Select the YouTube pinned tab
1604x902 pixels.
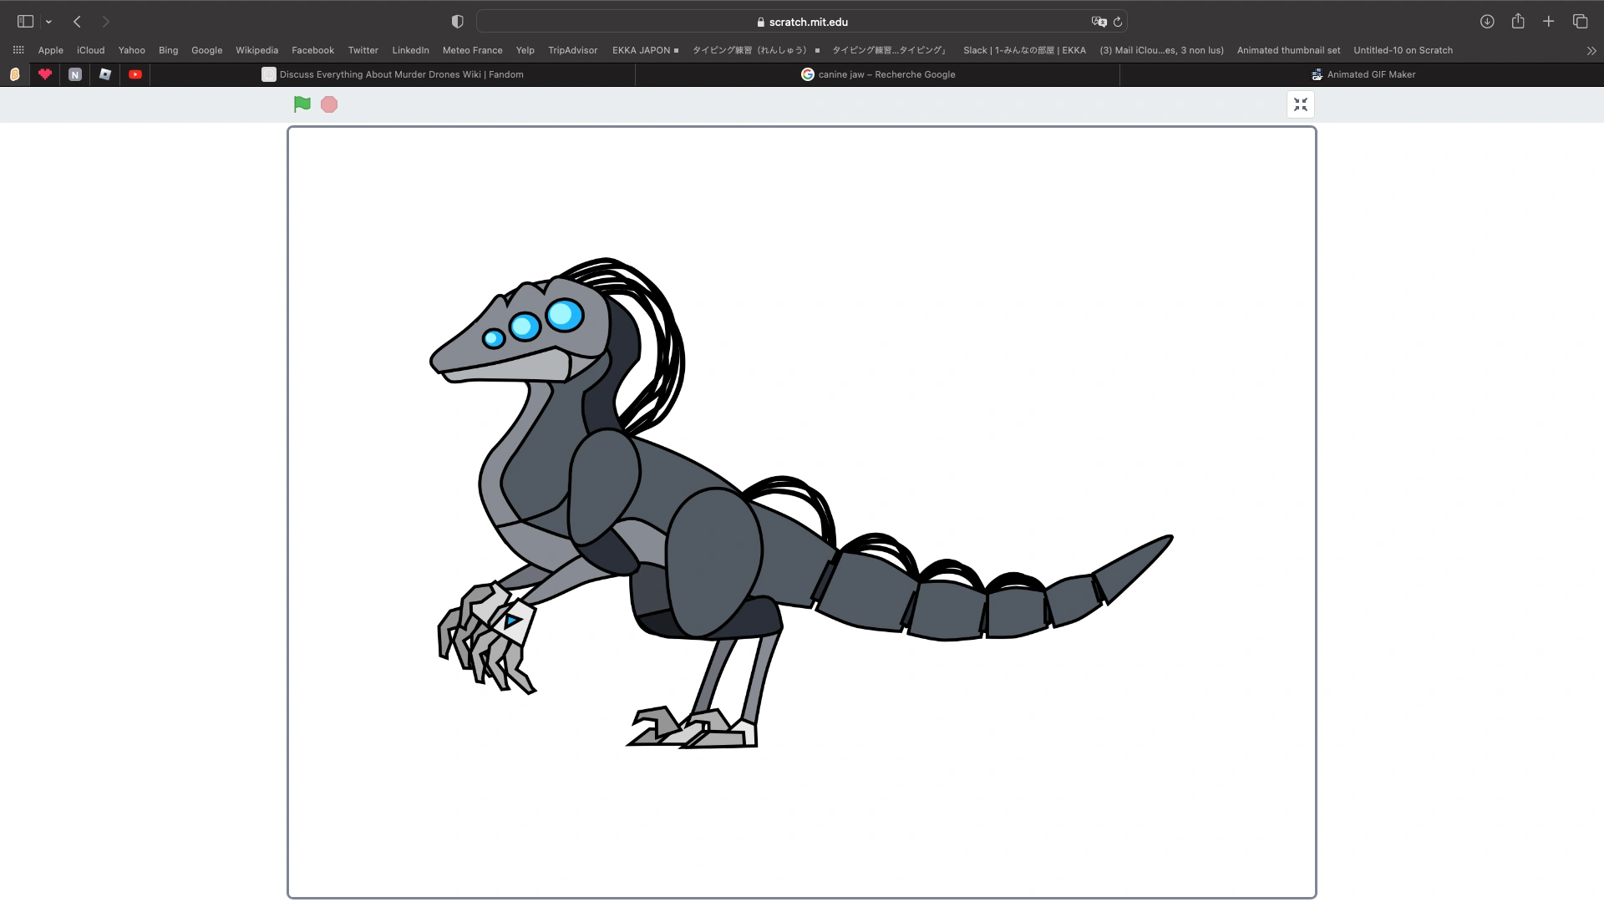pos(135,74)
